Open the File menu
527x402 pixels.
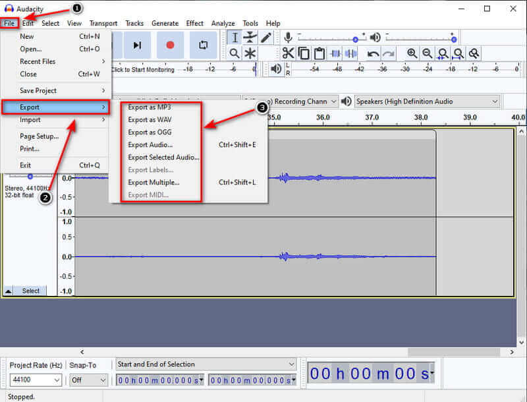pos(9,23)
